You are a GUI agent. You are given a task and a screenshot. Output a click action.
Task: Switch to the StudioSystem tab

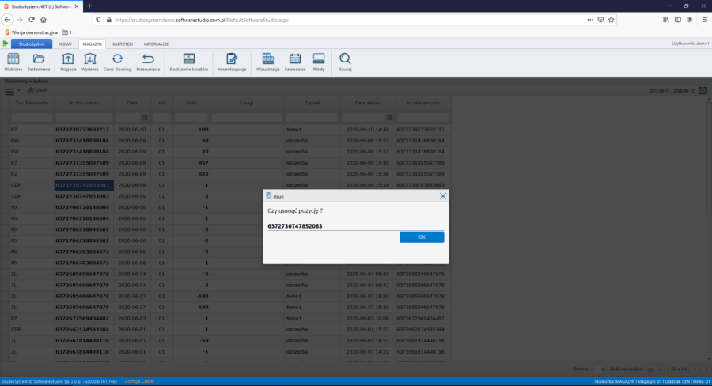(x=32, y=44)
